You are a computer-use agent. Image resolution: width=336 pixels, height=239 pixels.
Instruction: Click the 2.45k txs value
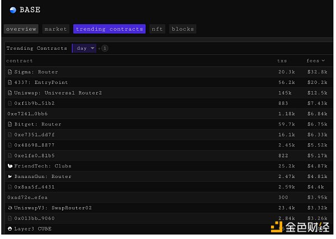tap(287, 145)
